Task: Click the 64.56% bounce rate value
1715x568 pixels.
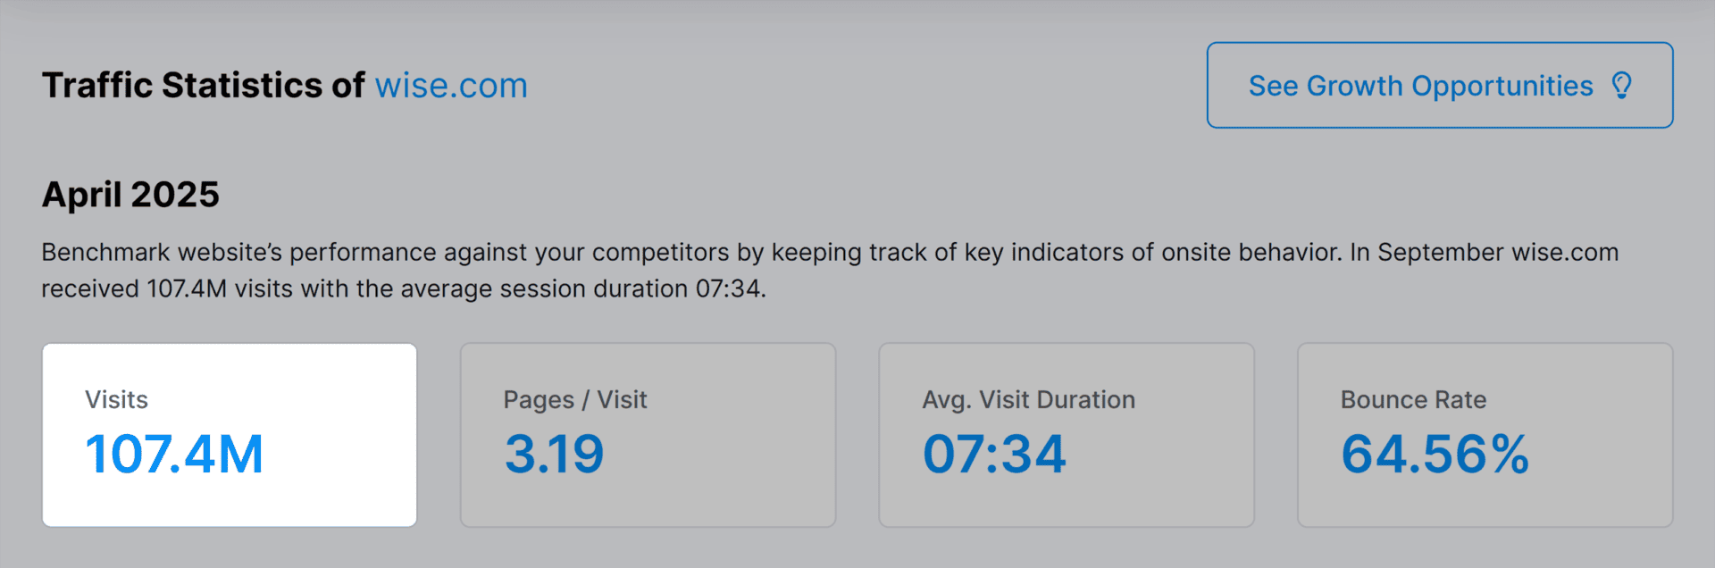Action: coord(1435,454)
